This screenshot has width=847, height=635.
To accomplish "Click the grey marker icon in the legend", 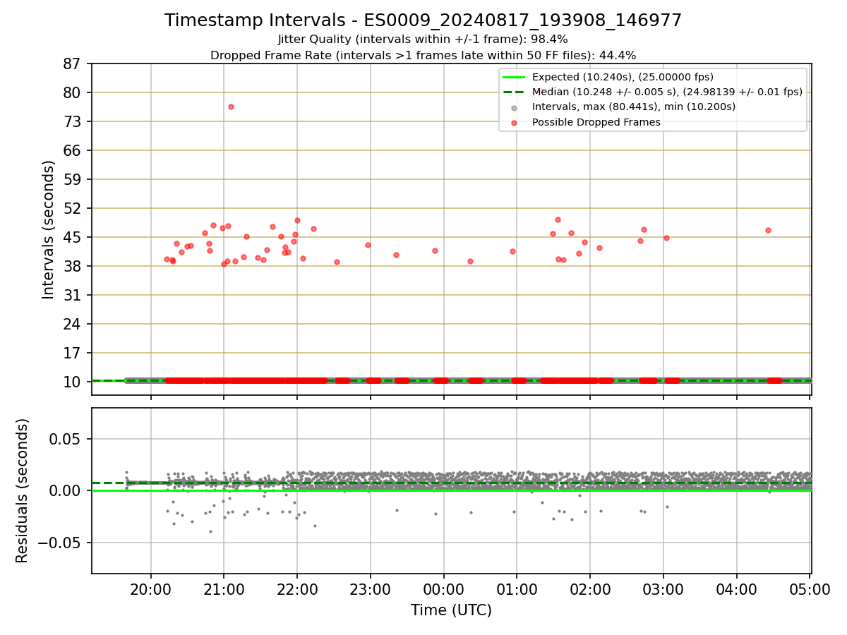I will tap(514, 108).
